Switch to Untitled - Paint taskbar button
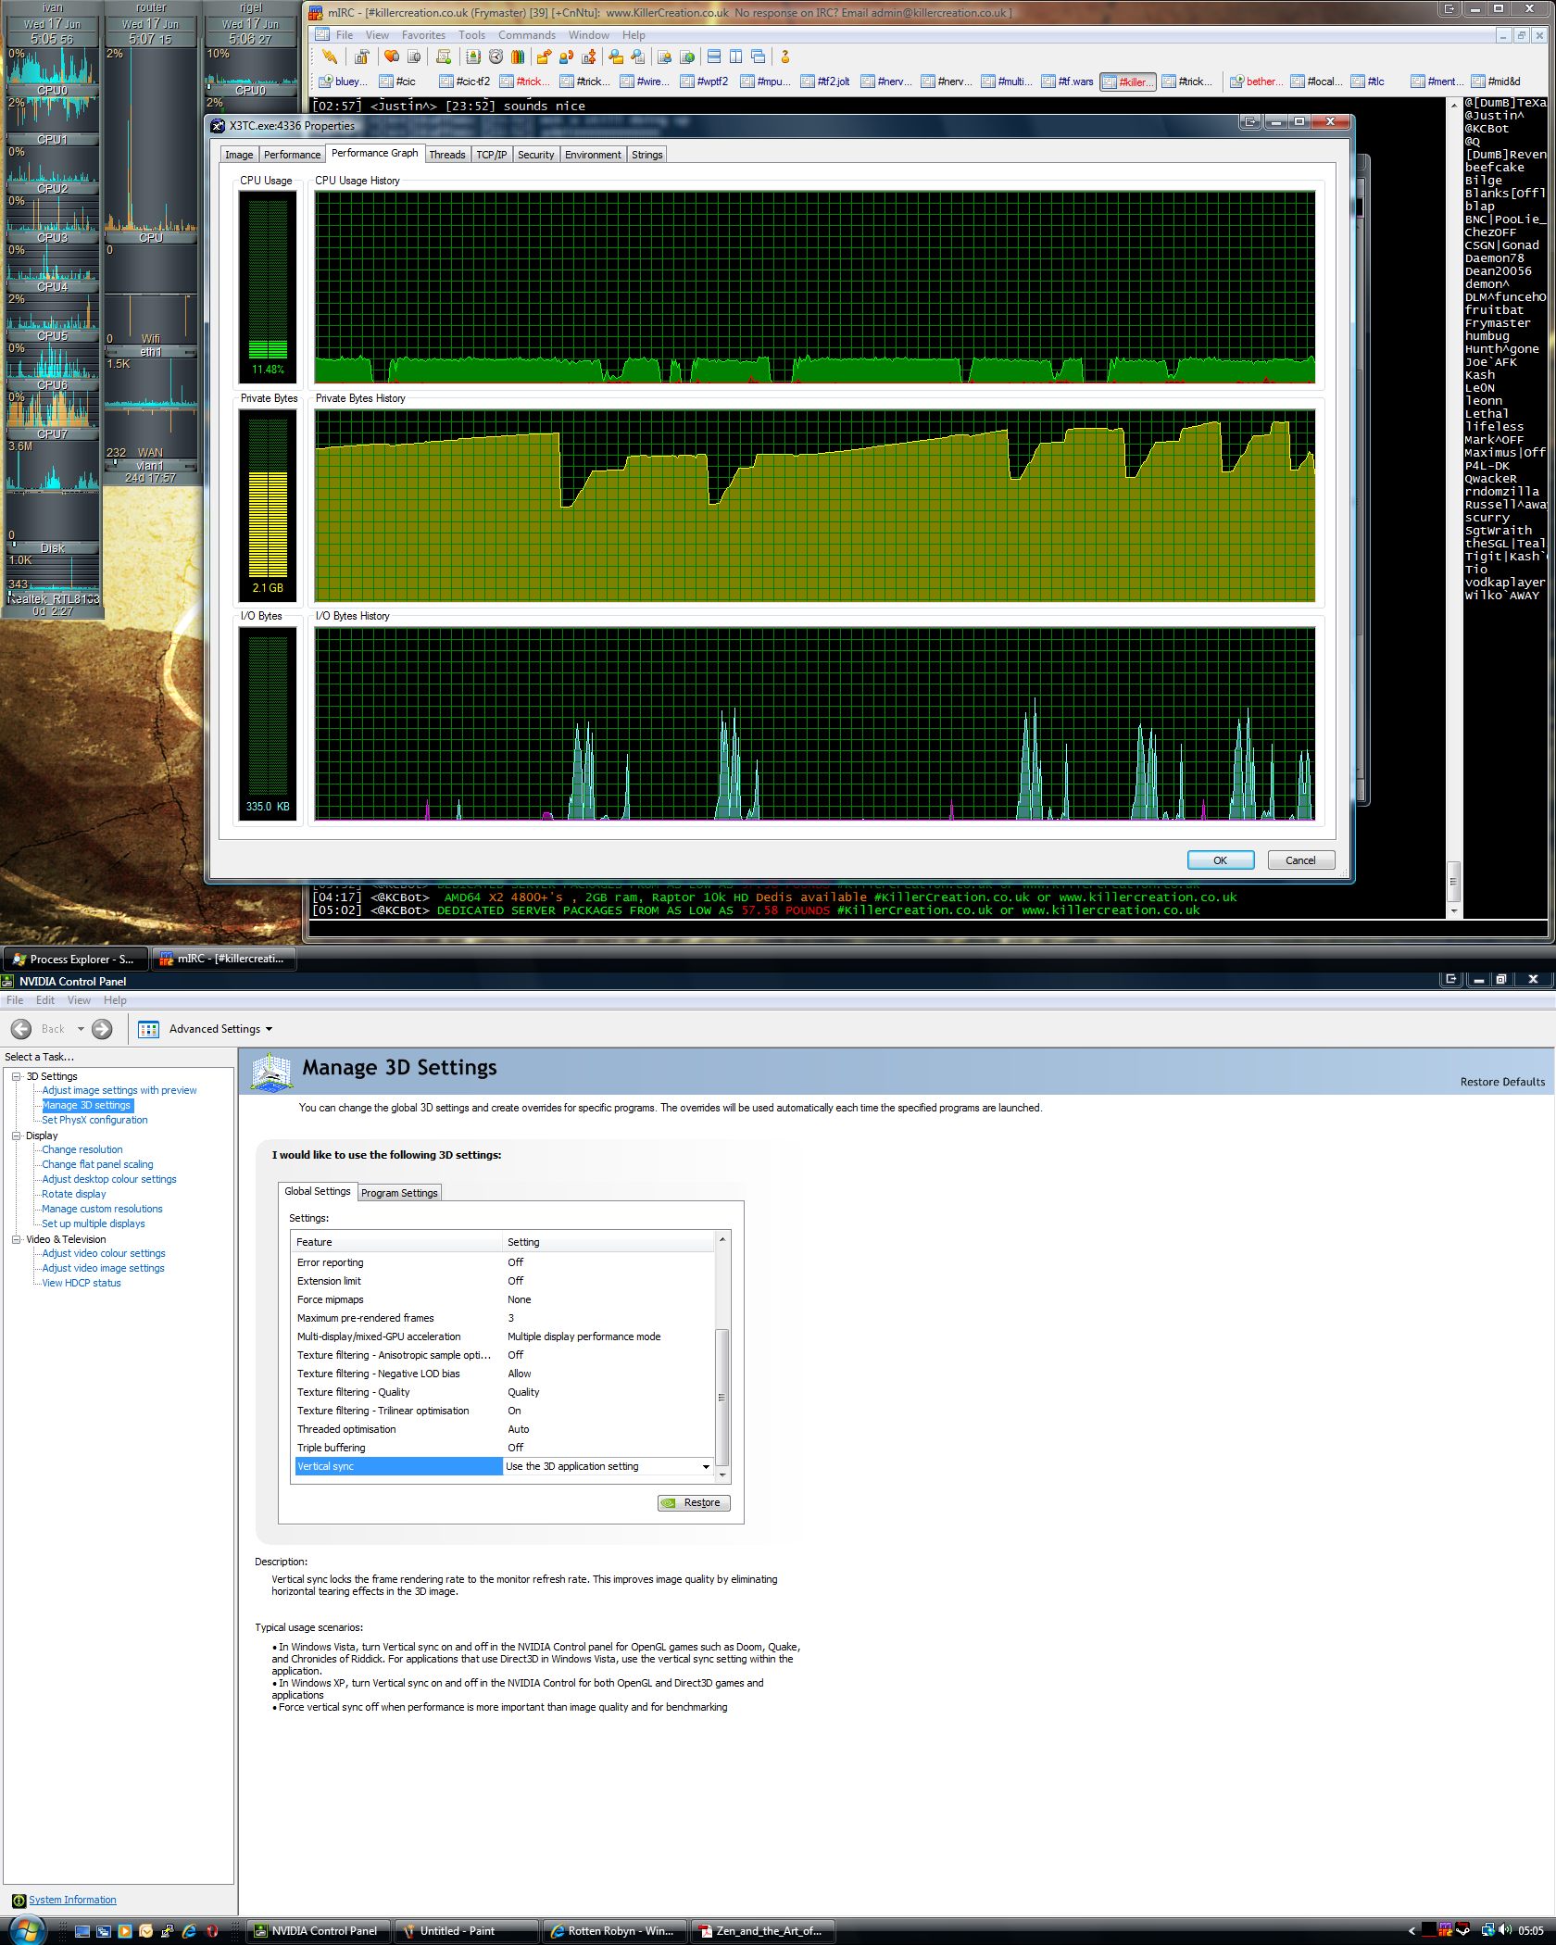Image resolution: width=1556 pixels, height=1945 pixels. [x=467, y=1931]
